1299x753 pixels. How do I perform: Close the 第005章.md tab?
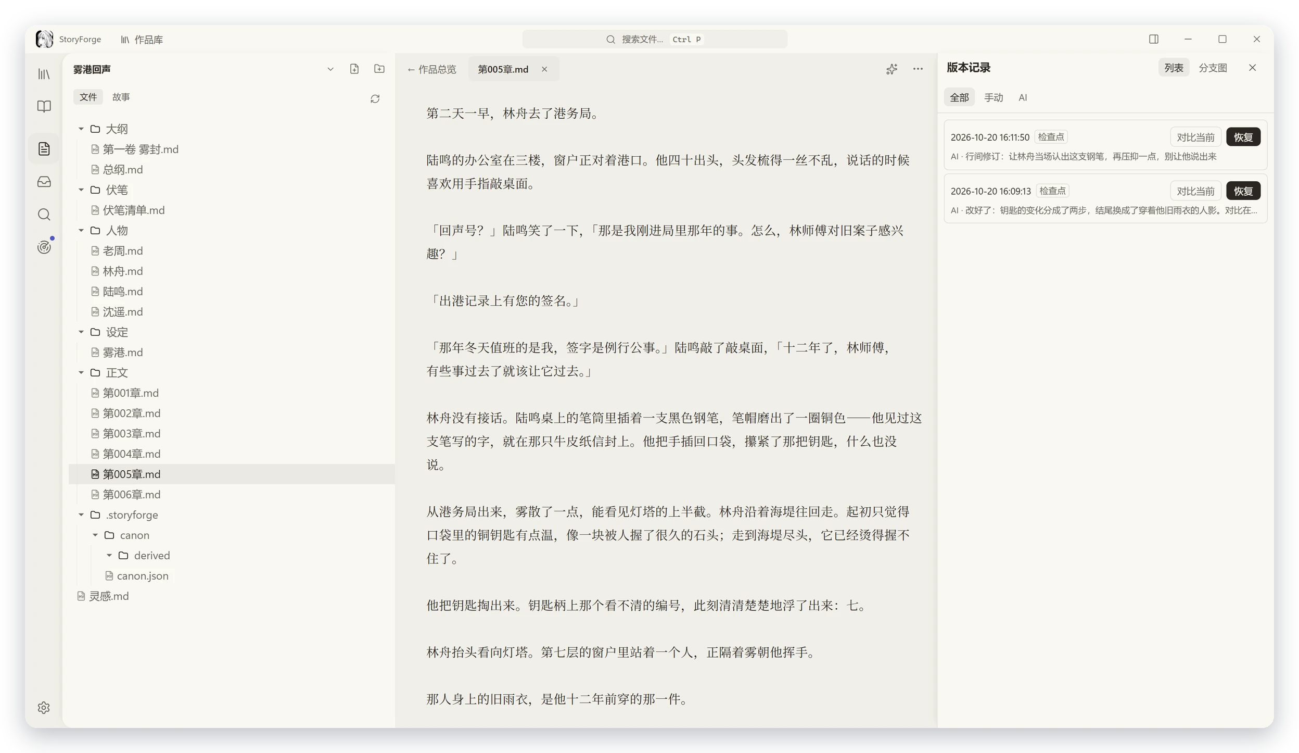pos(544,69)
